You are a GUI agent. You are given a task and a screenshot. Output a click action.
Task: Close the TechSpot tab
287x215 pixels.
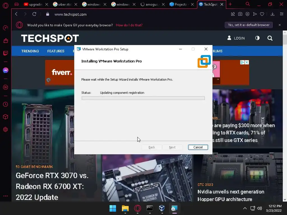click(222, 4)
